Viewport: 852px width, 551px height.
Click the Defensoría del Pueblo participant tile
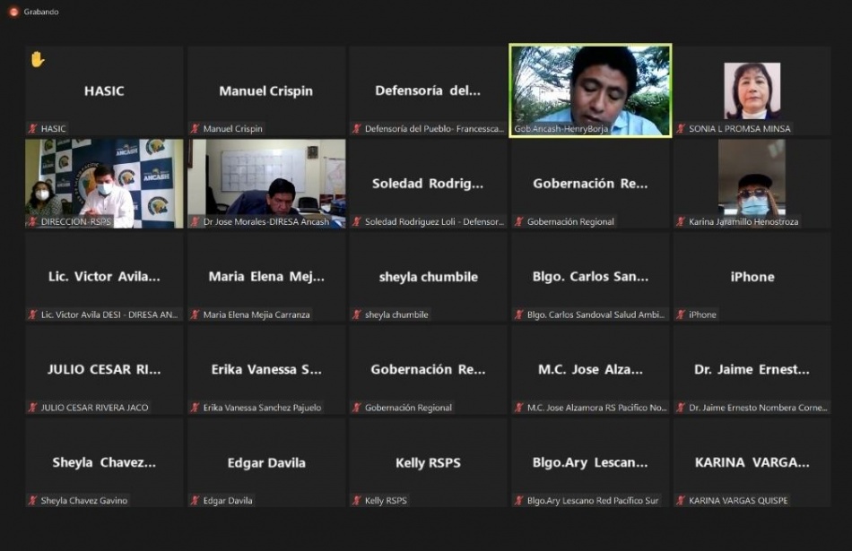point(428,91)
